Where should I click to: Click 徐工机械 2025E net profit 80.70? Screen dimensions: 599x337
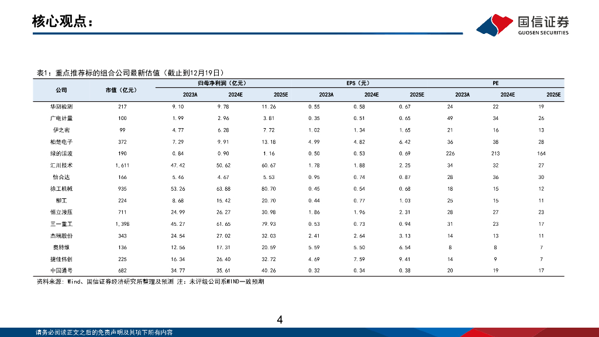coord(268,189)
